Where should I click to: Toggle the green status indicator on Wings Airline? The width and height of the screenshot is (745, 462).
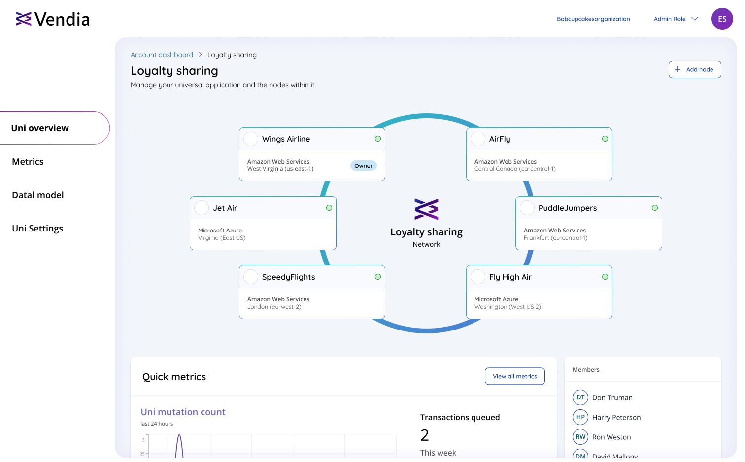[x=378, y=139]
